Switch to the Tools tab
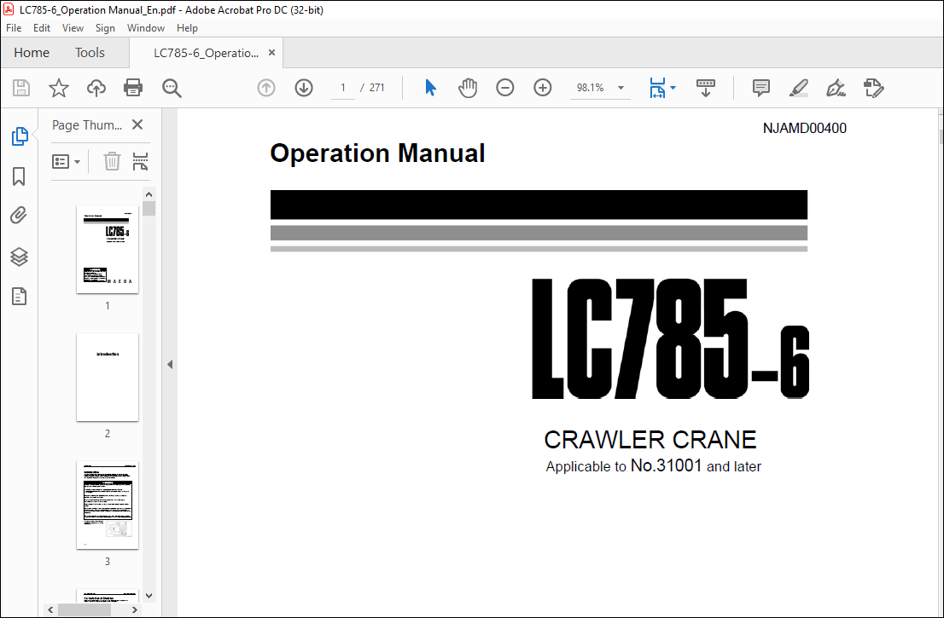The image size is (944, 618). [90, 53]
